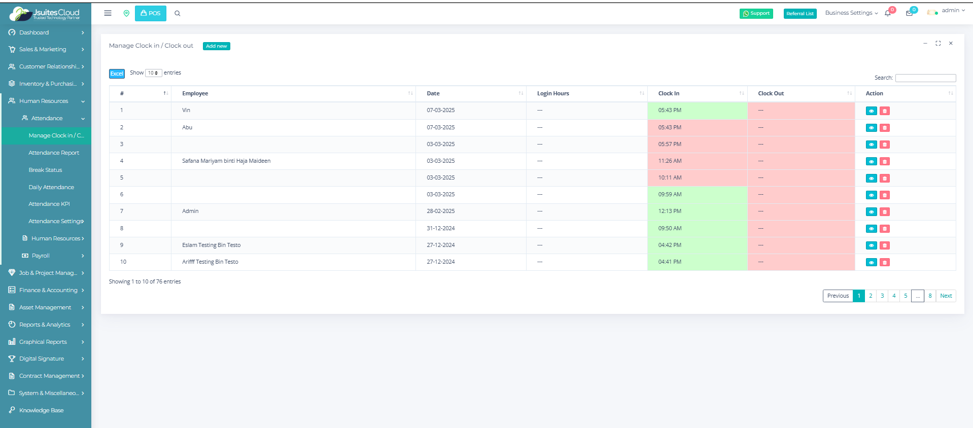Screen dimensions: 973x428
Task: Open the notifications bell icon
Action: point(888,13)
